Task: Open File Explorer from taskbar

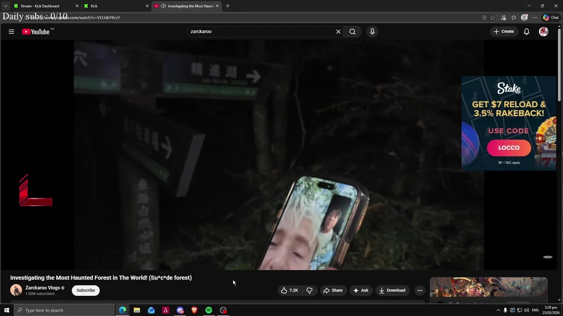Action: (x=137, y=310)
